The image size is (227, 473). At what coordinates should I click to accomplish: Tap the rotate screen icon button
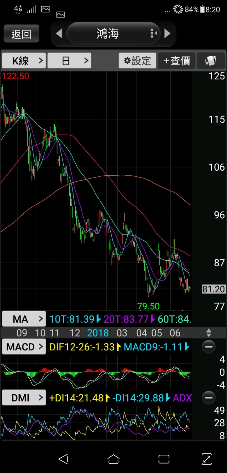click(211, 61)
